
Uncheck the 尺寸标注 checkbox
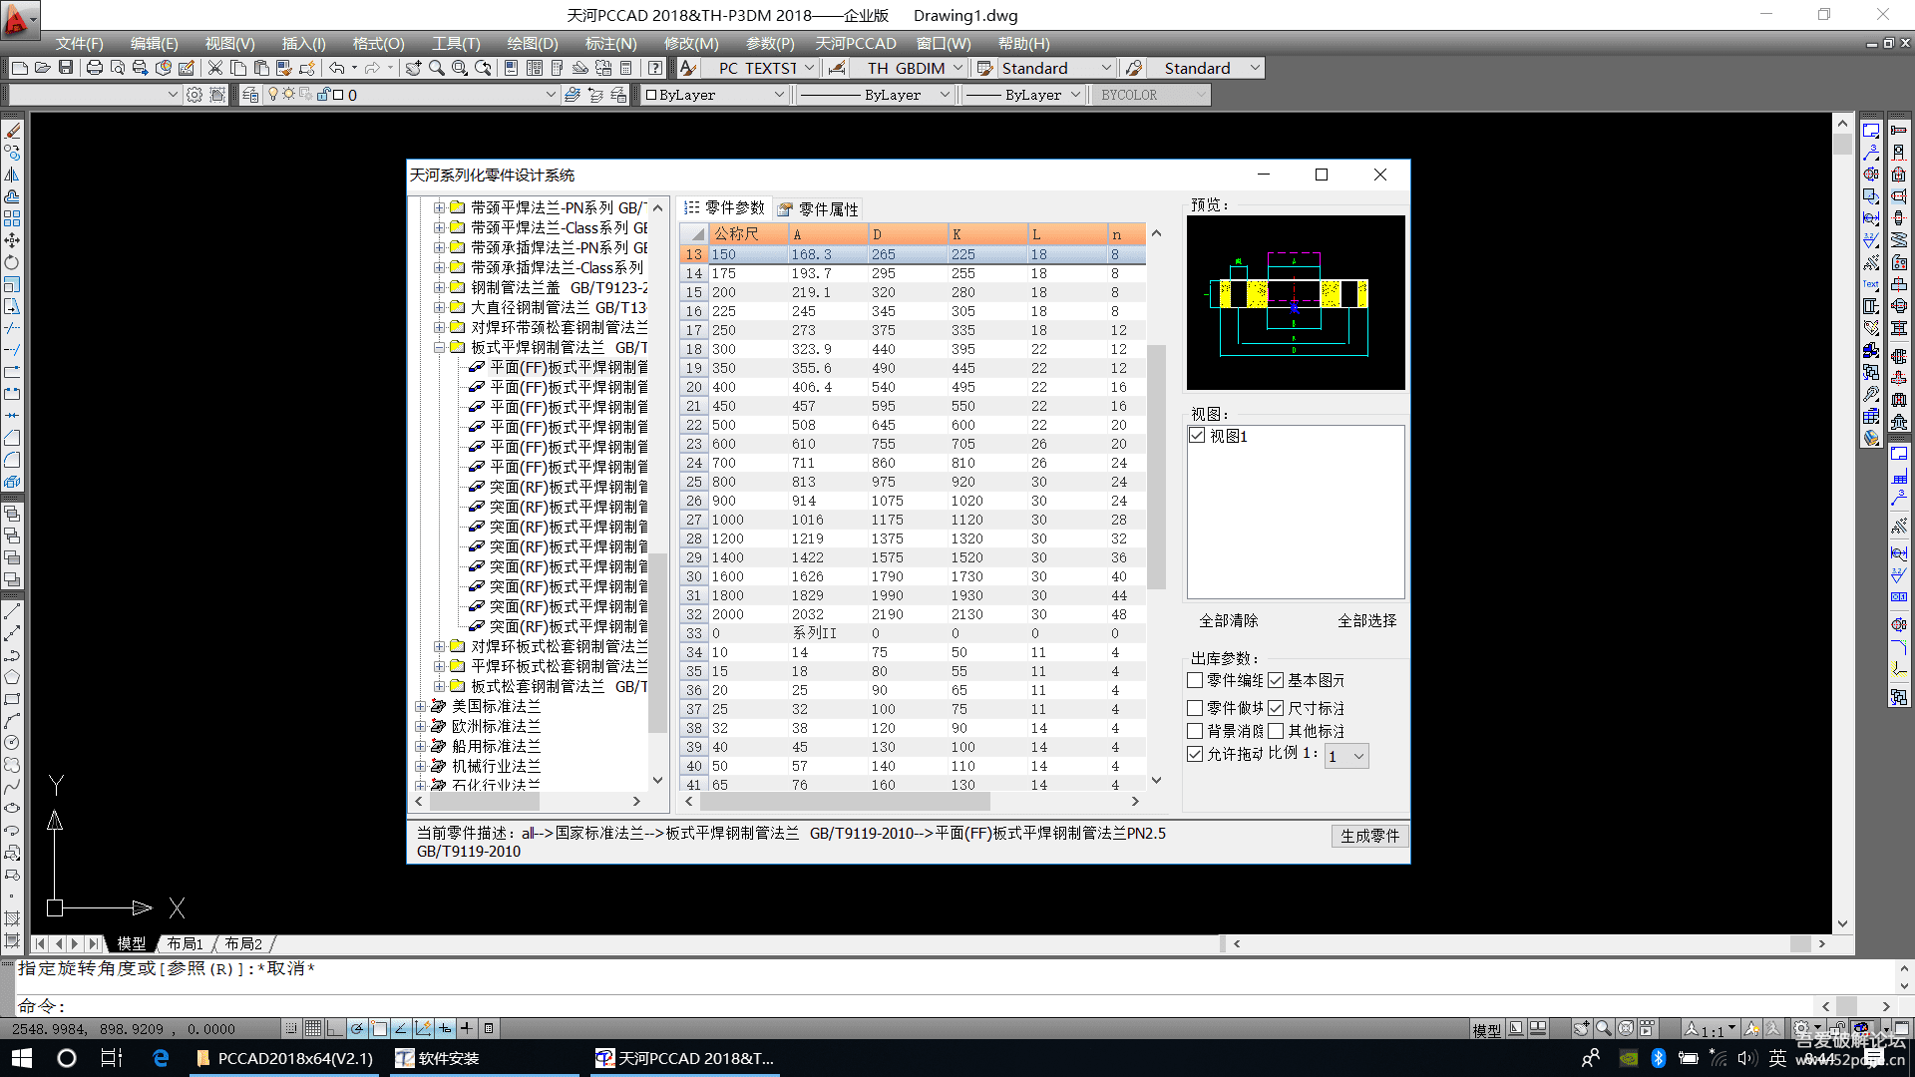1276,708
